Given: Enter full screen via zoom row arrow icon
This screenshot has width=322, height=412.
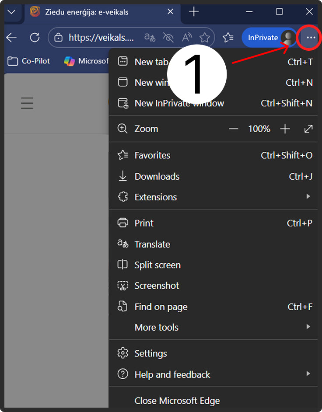Looking at the screenshot, I should click(x=308, y=129).
